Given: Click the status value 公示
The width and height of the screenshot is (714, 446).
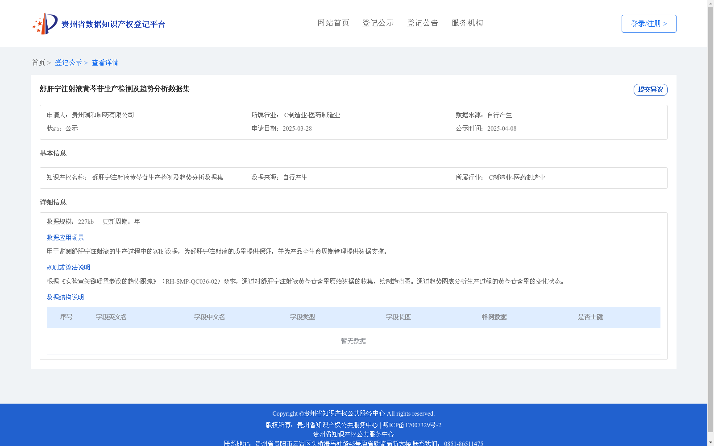Looking at the screenshot, I should pos(72,128).
